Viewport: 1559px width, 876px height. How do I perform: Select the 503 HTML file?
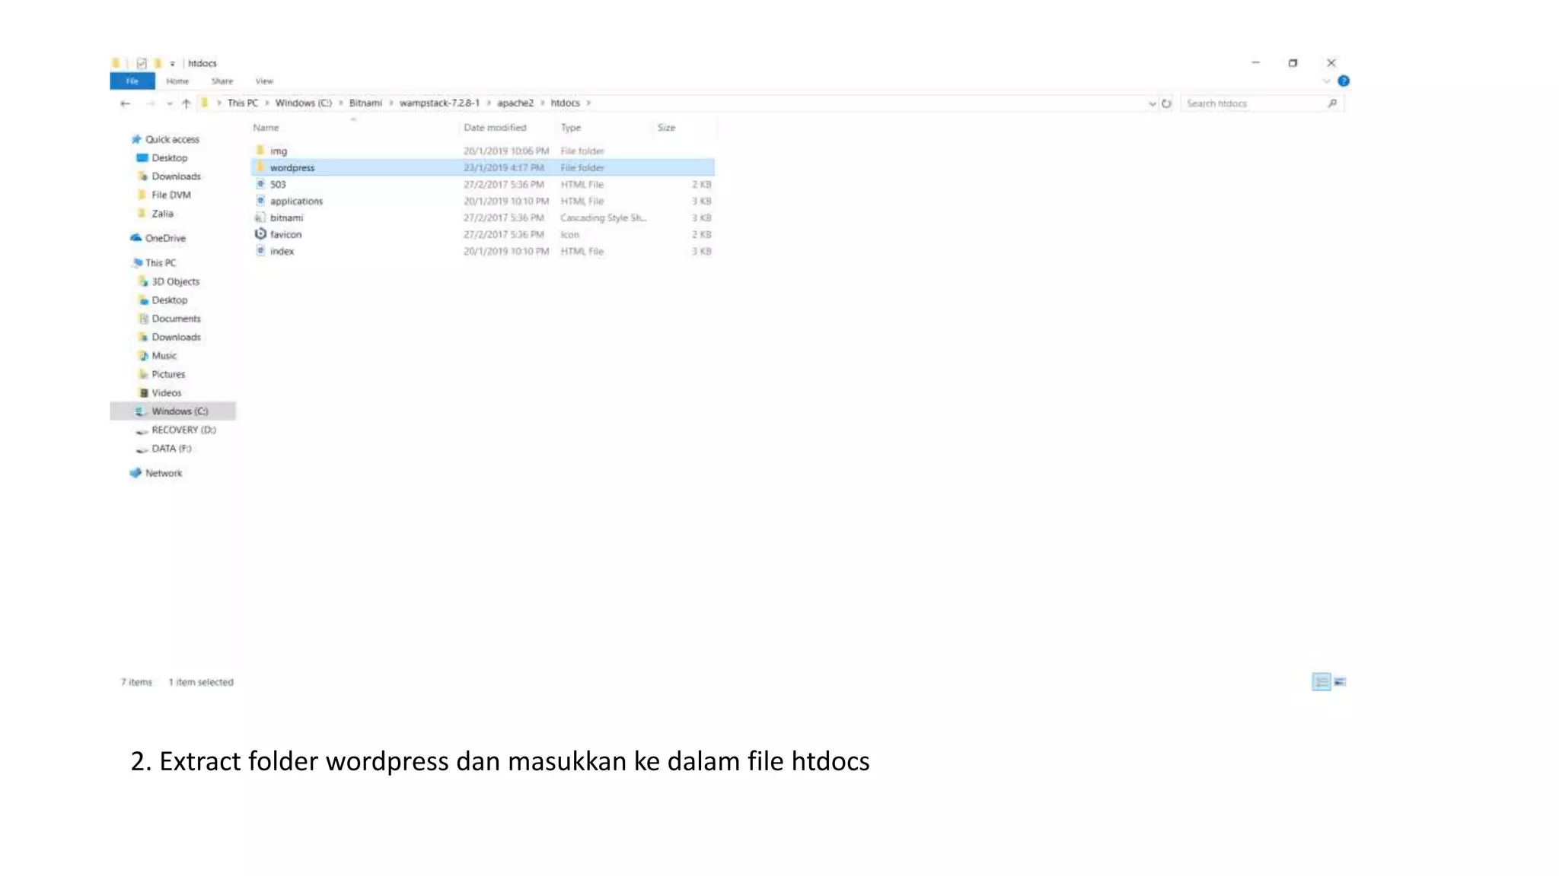[x=483, y=184]
